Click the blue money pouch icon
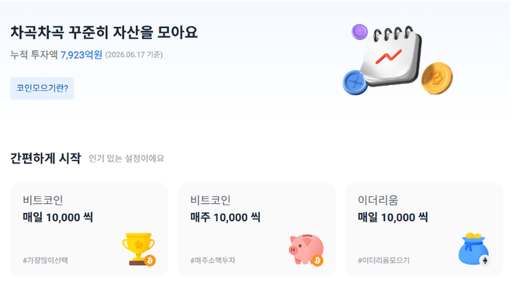 coord(474,249)
